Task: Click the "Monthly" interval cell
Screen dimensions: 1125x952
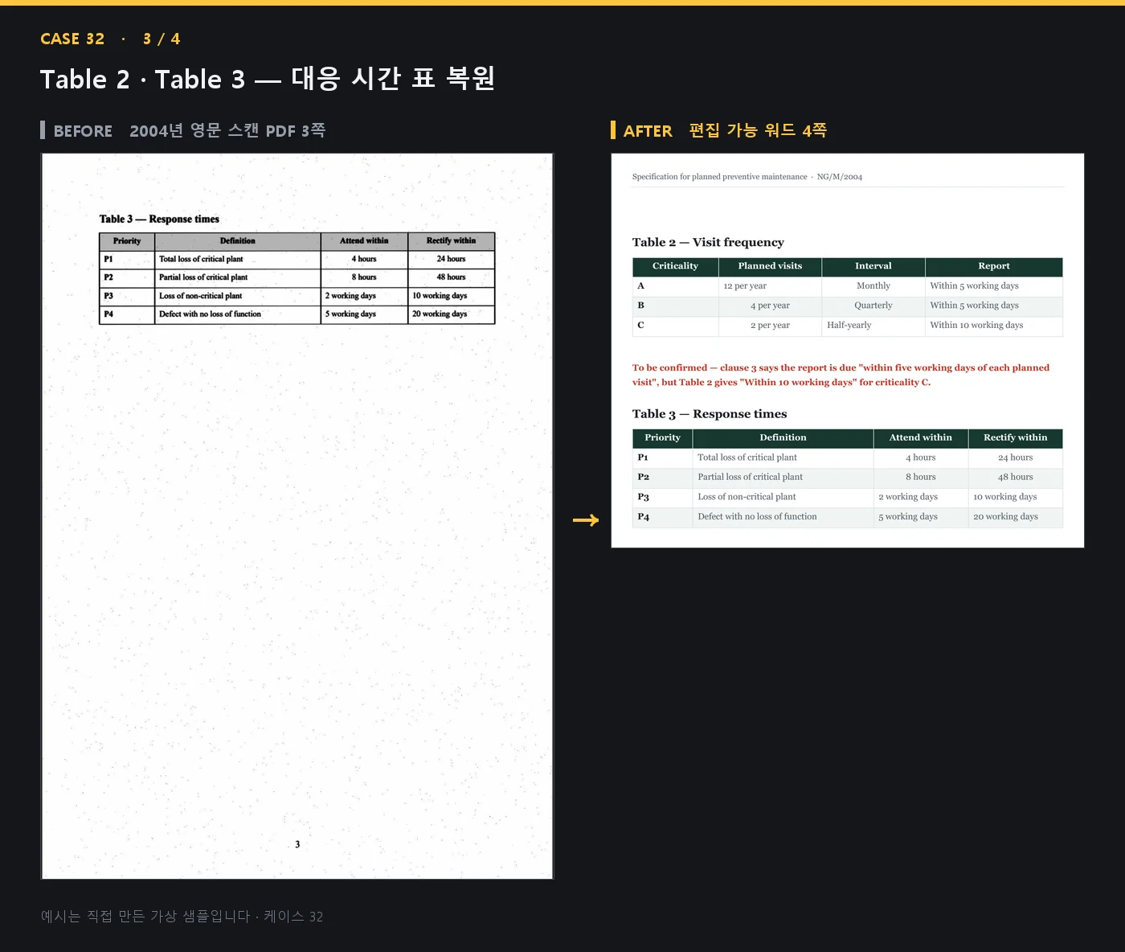Action: 873,286
